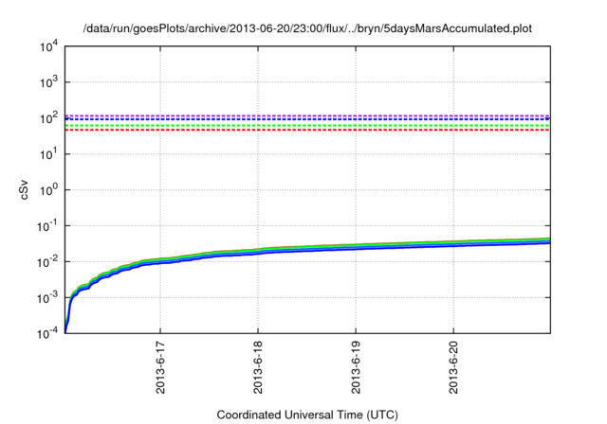Click the y-axis tick label 10^3
This screenshot has height=424, width=607.
49,82
